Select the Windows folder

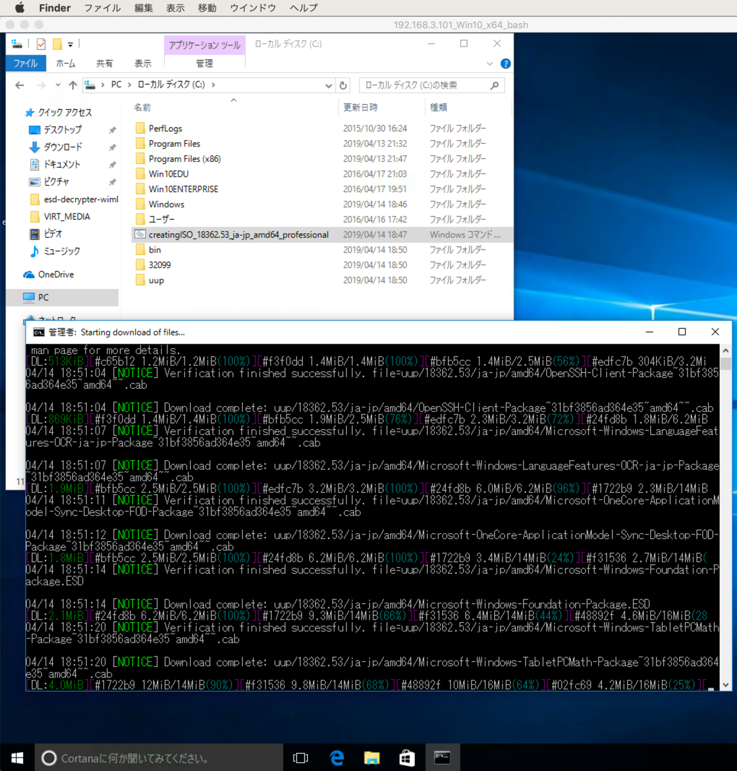(166, 204)
